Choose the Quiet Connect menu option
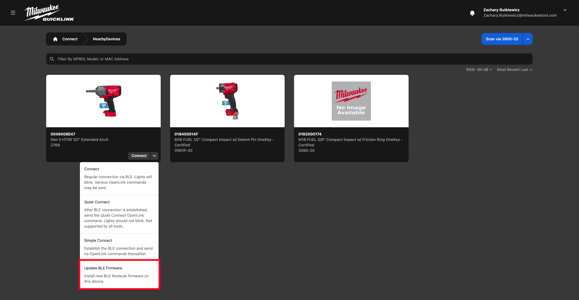This screenshot has height=300, width=579. point(119,214)
